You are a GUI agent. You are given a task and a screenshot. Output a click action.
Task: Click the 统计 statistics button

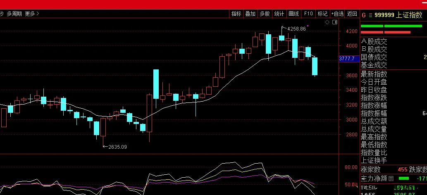pyautogui.click(x=279, y=14)
